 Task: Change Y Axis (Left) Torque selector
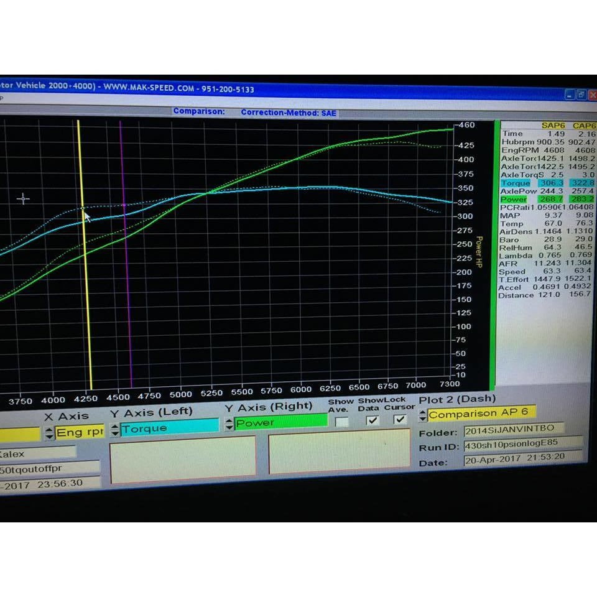(x=170, y=427)
